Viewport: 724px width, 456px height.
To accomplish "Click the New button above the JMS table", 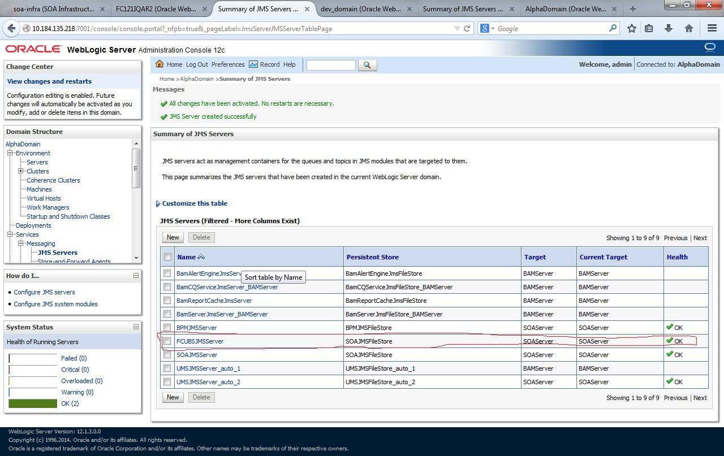I will click(x=173, y=237).
